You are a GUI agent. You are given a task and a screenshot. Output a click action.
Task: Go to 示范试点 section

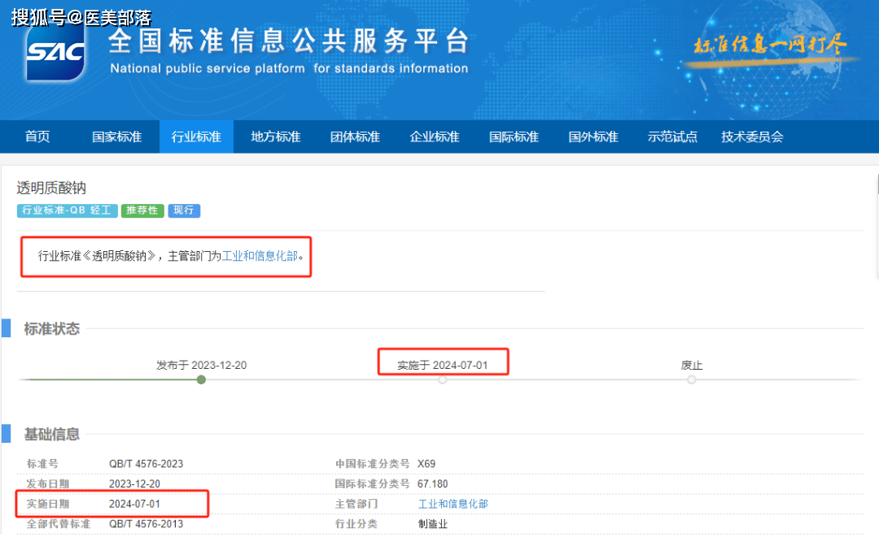click(x=672, y=136)
